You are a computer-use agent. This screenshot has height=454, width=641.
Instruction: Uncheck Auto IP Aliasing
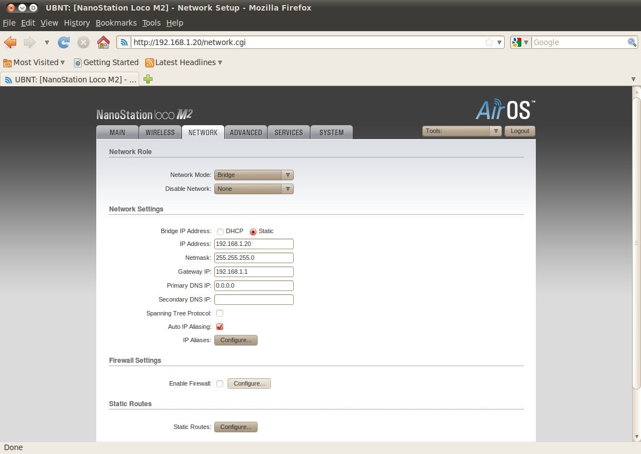click(x=220, y=327)
